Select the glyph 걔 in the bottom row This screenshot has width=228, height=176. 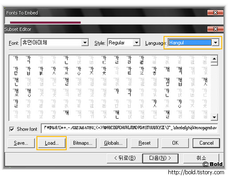(x=66, y=113)
